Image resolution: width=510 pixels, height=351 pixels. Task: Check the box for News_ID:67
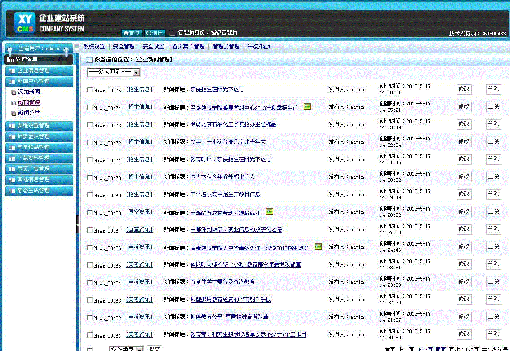pyautogui.click(x=90, y=230)
